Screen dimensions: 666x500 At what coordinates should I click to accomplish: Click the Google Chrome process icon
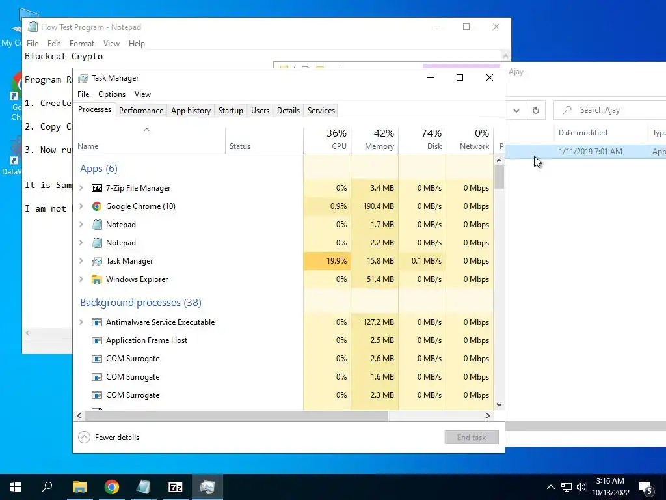tap(97, 206)
